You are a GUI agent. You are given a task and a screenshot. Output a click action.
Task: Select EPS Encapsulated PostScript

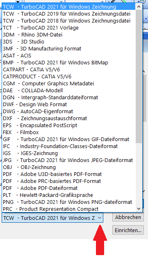pos(69,126)
